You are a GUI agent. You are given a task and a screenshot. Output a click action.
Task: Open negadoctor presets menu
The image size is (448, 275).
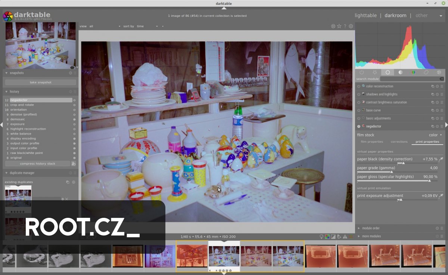(442, 126)
